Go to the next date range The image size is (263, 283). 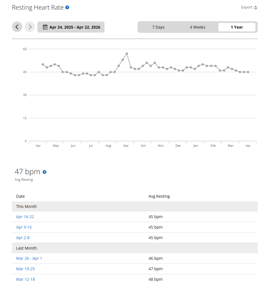tap(30, 27)
